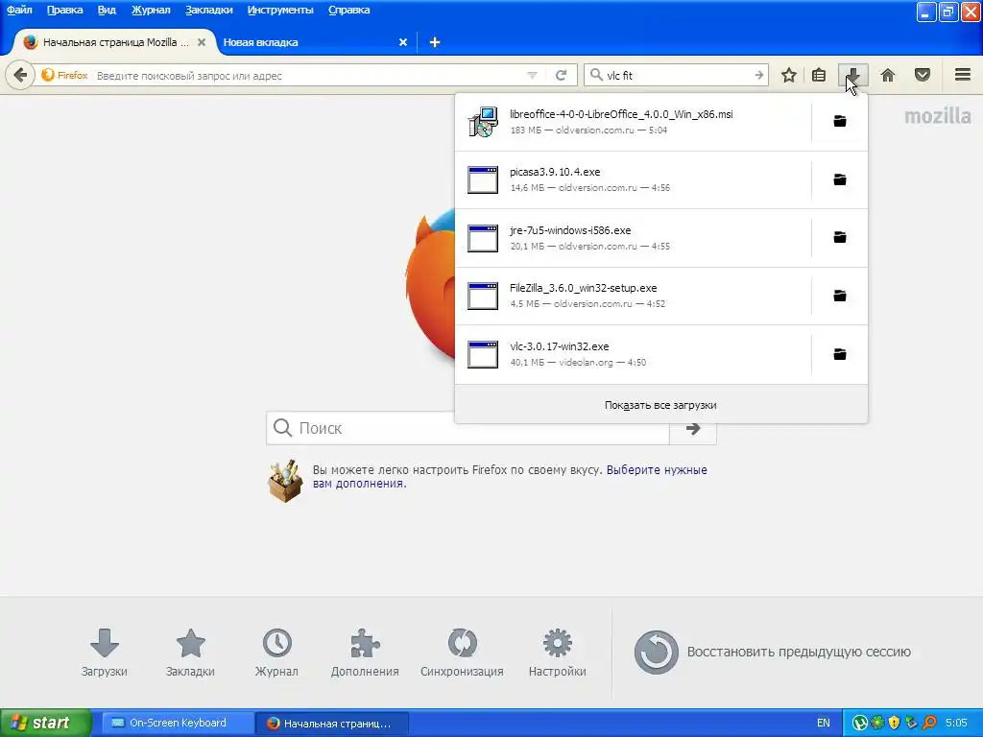Click Восстановить предыдущую сессию button

pos(773,652)
